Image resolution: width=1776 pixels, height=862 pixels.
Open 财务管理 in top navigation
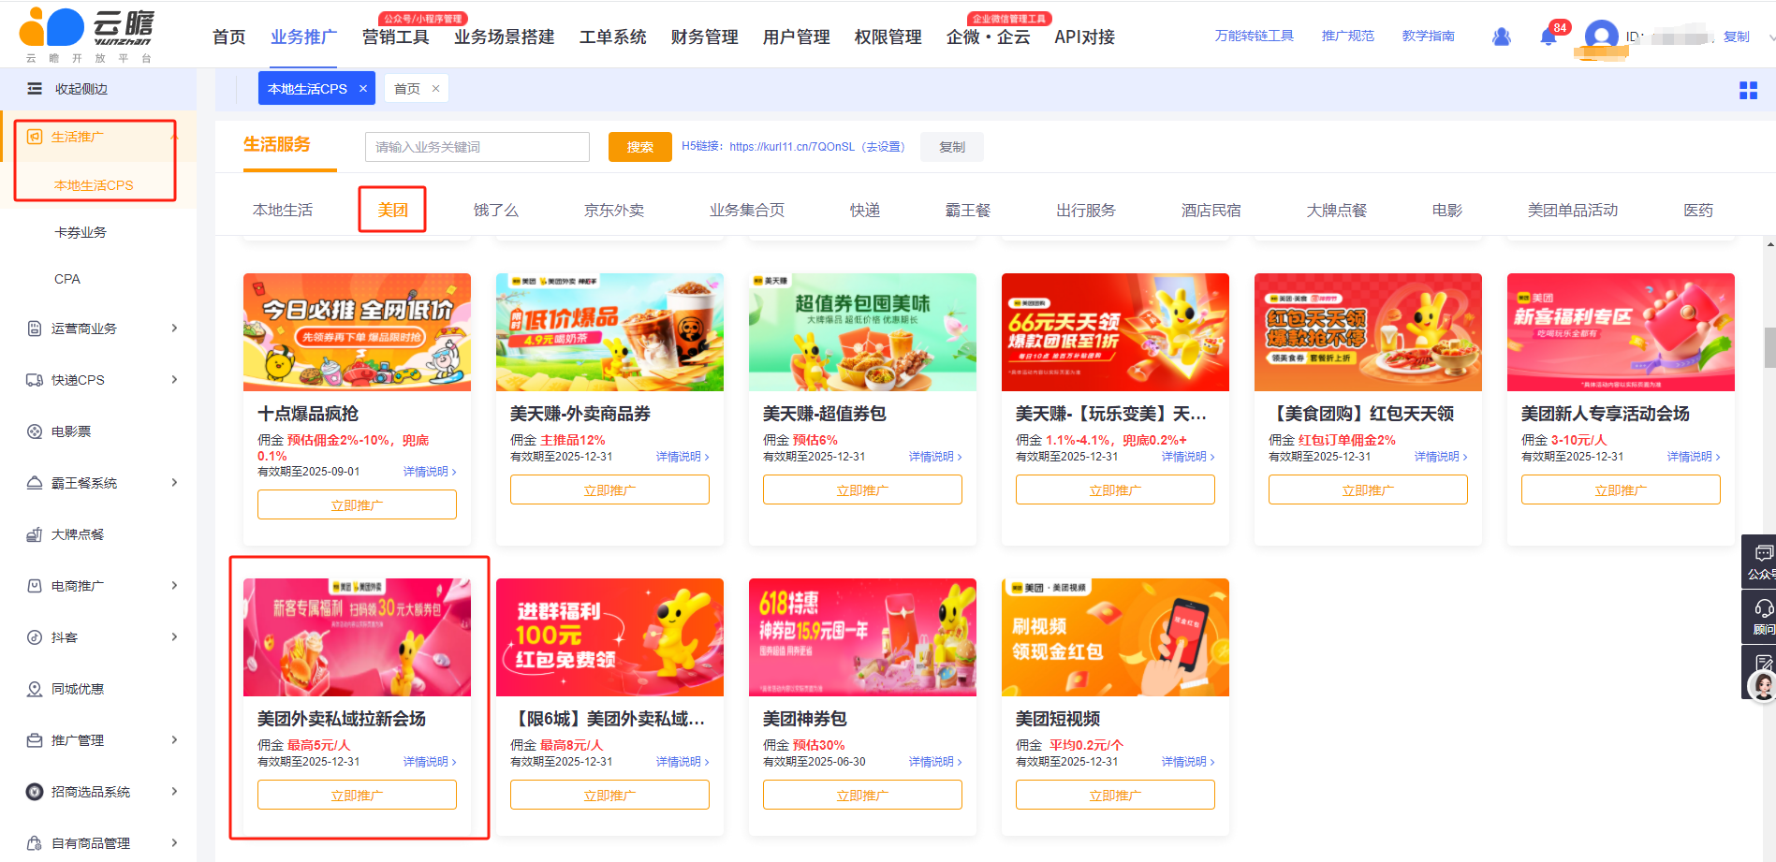tap(704, 37)
